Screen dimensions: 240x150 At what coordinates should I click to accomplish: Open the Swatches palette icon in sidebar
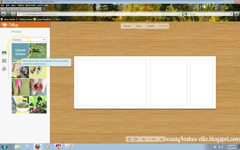(4, 69)
